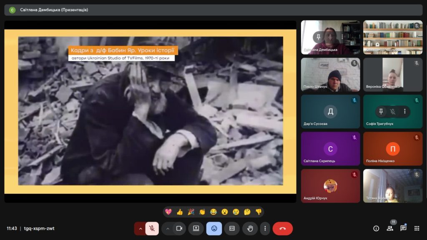Unmute the microphone in the call toolbar
Image resolution: width=427 pixels, height=240 pixels.
[x=152, y=228]
